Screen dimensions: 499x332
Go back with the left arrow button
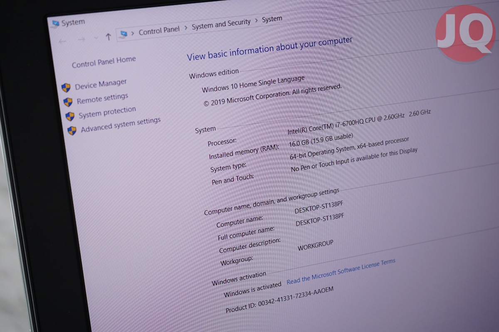[x=63, y=41]
